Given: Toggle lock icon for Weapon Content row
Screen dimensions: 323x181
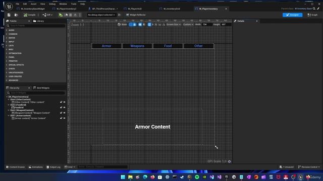Looking at the screenshot, I should click(x=61, y=113).
